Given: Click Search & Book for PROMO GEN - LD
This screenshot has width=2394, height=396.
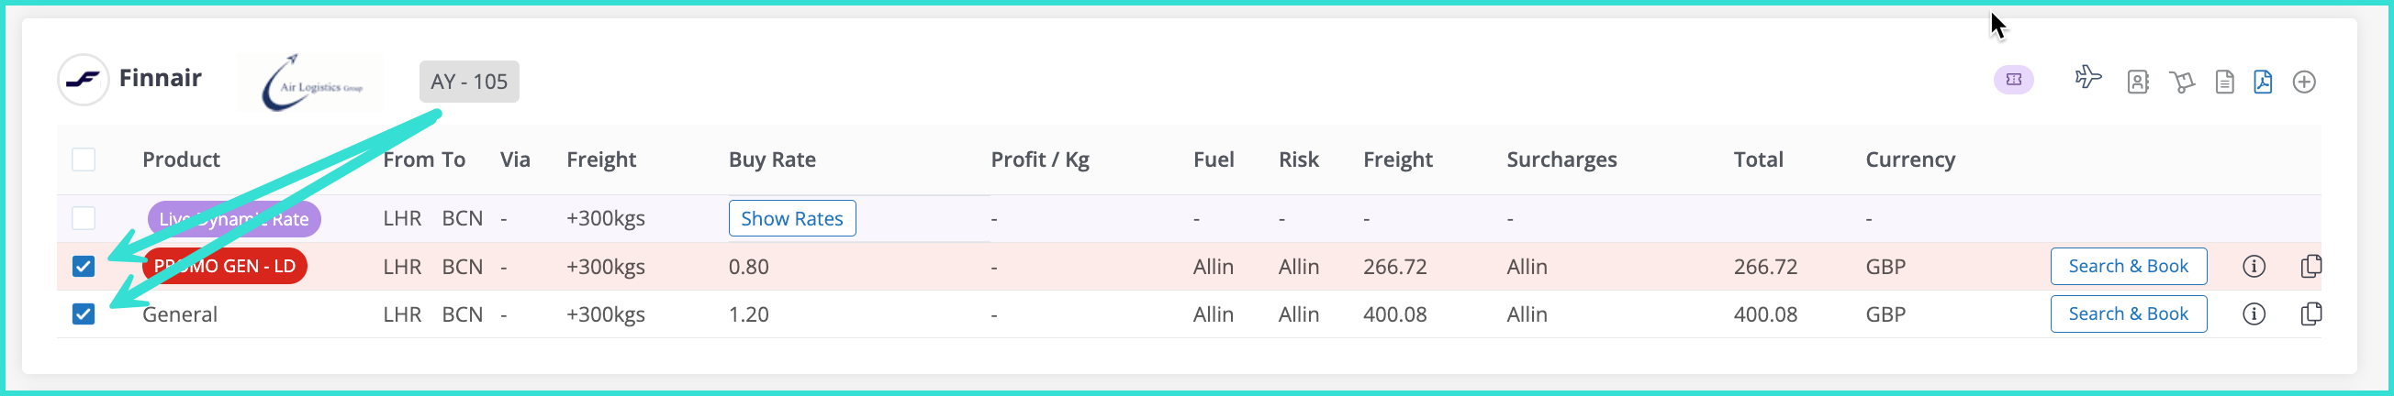Looking at the screenshot, I should point(2128,267).
